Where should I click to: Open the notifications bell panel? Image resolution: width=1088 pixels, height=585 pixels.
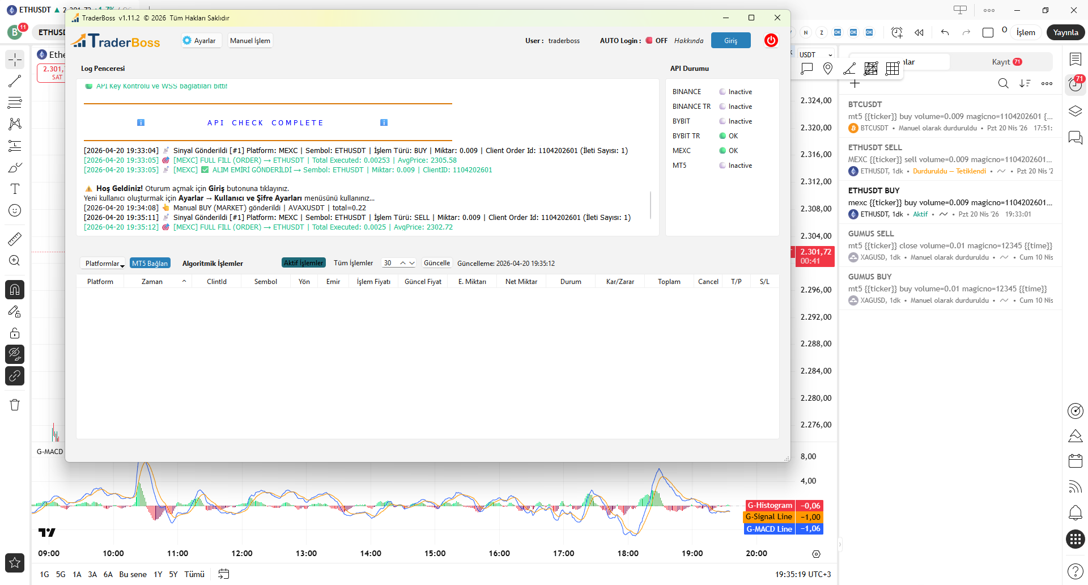1075,513
